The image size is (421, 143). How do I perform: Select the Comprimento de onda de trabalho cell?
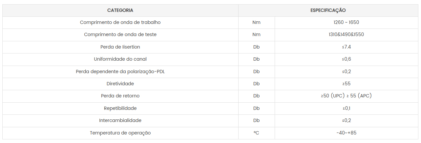pos(120,23)
